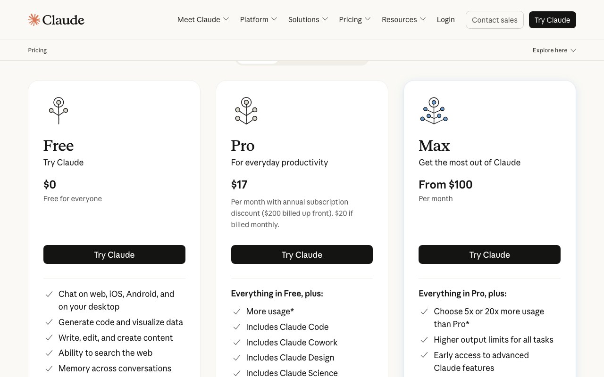Click "Get the most out of Claude" subtitle
Screen dimensions: 604x377
click(470, 163)
